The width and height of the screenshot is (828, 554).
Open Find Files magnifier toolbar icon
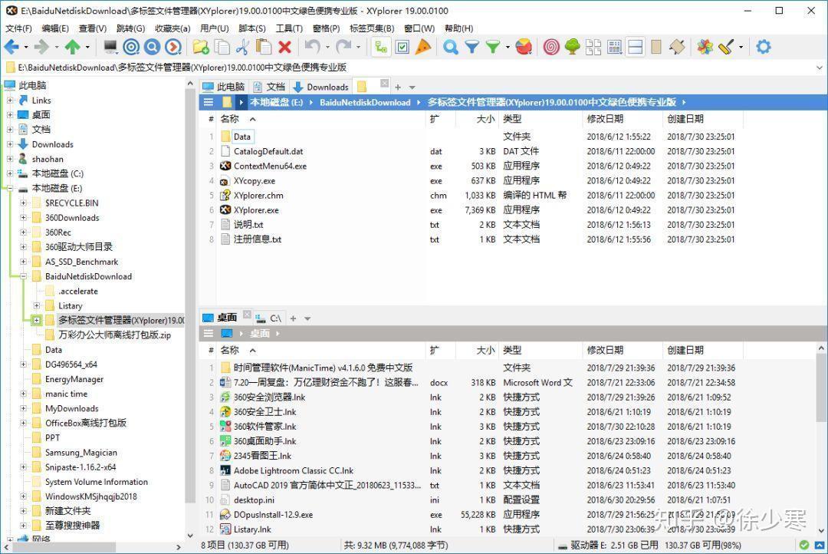[451, 47]
